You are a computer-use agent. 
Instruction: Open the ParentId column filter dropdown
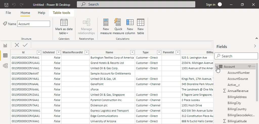pyautogui.click(x=178, y=52)
